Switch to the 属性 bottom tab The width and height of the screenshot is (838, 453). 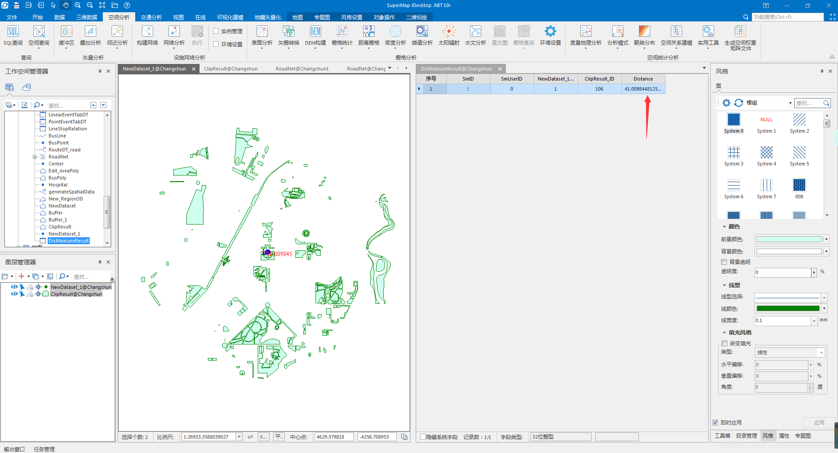click(x=785, y=435)
